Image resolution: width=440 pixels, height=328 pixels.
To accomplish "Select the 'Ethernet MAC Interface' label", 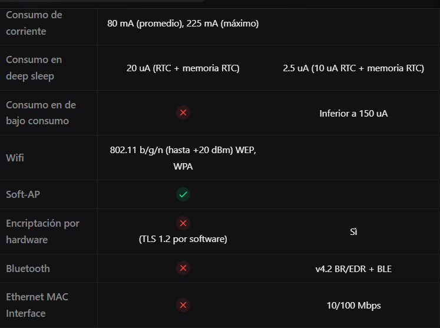I will click(x=37, y=305).
